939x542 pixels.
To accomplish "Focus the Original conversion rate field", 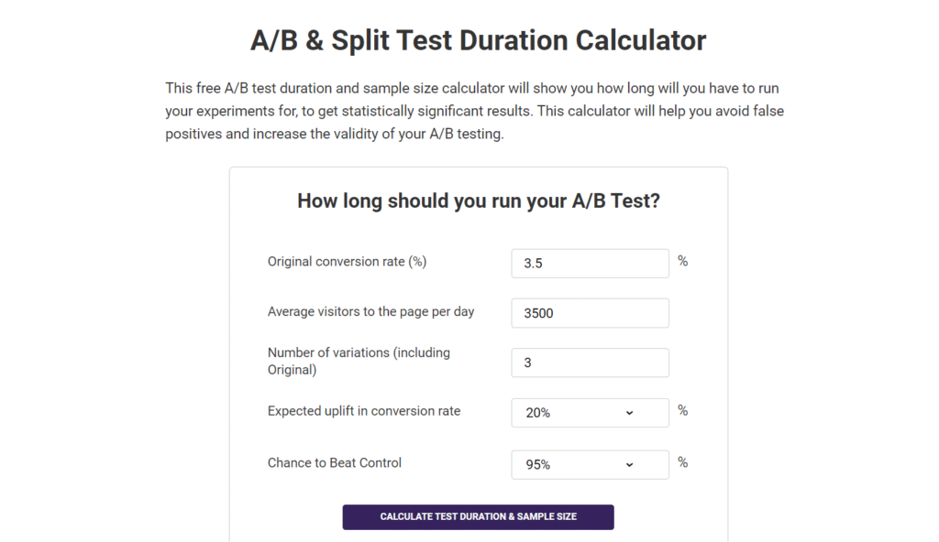I will [590, 263].
